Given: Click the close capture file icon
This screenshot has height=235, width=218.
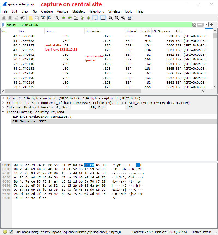Looking at the screenshot, I should pyautogui.click(x=43, y=18).
